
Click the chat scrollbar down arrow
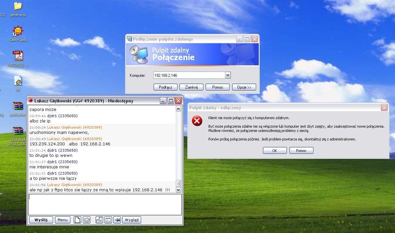click(179, 190)
